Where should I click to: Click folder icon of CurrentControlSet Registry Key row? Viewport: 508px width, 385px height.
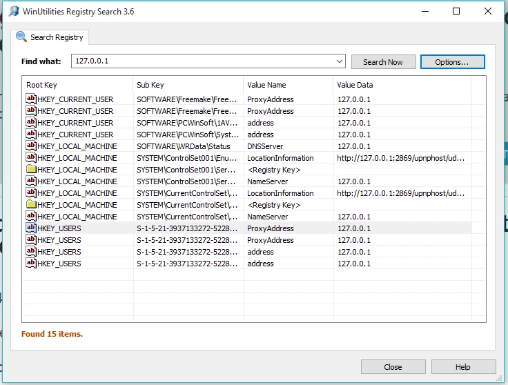pos(31,205)
